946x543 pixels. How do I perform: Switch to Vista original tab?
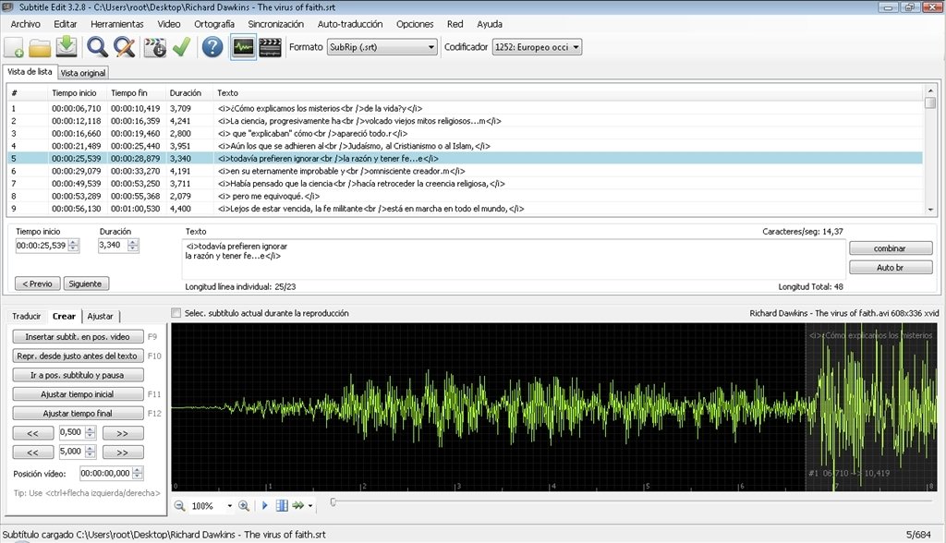click(x=82, y=73)
